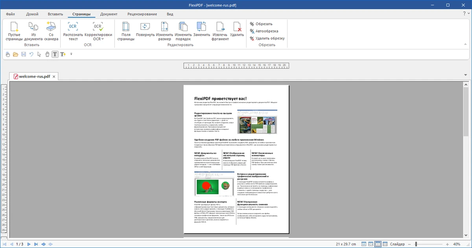
Task: Click 40% zoom level value
Action: (x=456, y=244)
